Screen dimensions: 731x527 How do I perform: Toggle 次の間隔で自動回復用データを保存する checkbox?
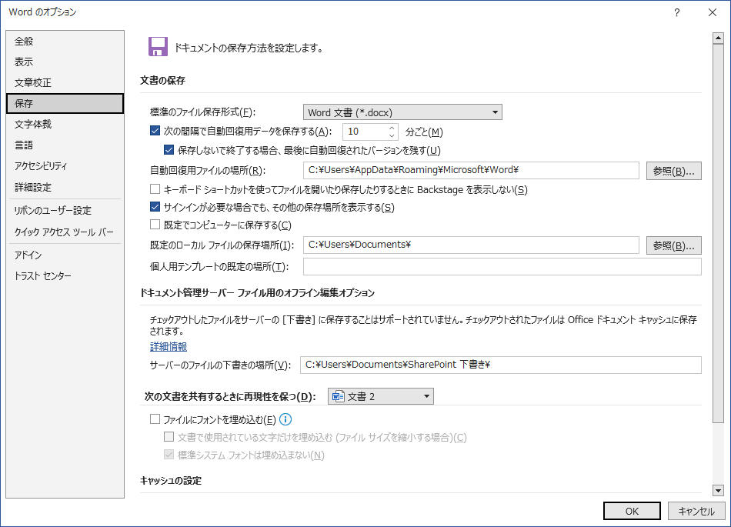tap(155, 131)
